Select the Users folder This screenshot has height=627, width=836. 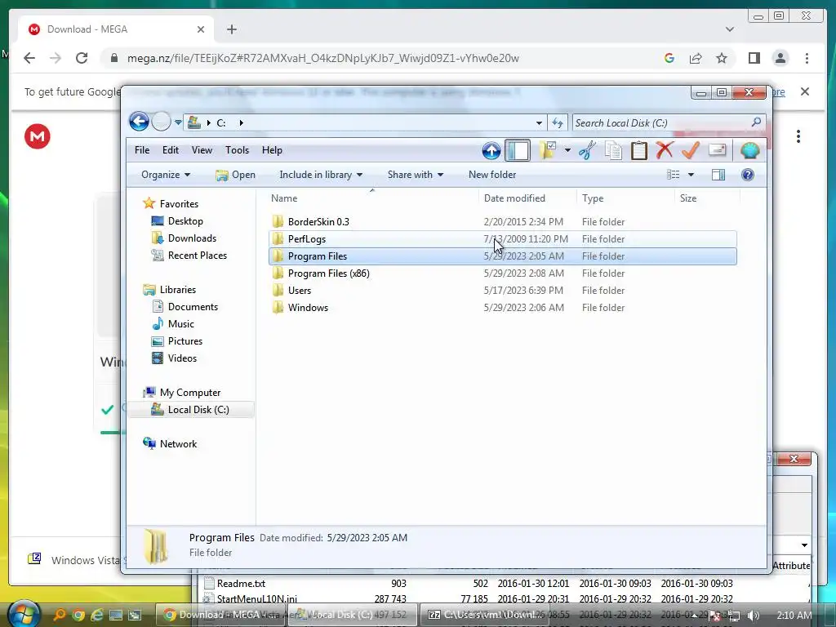[503, 290]
